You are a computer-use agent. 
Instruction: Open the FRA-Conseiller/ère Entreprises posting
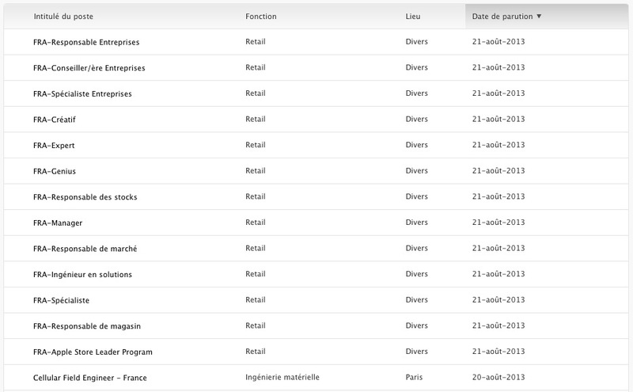pos(89,68)
